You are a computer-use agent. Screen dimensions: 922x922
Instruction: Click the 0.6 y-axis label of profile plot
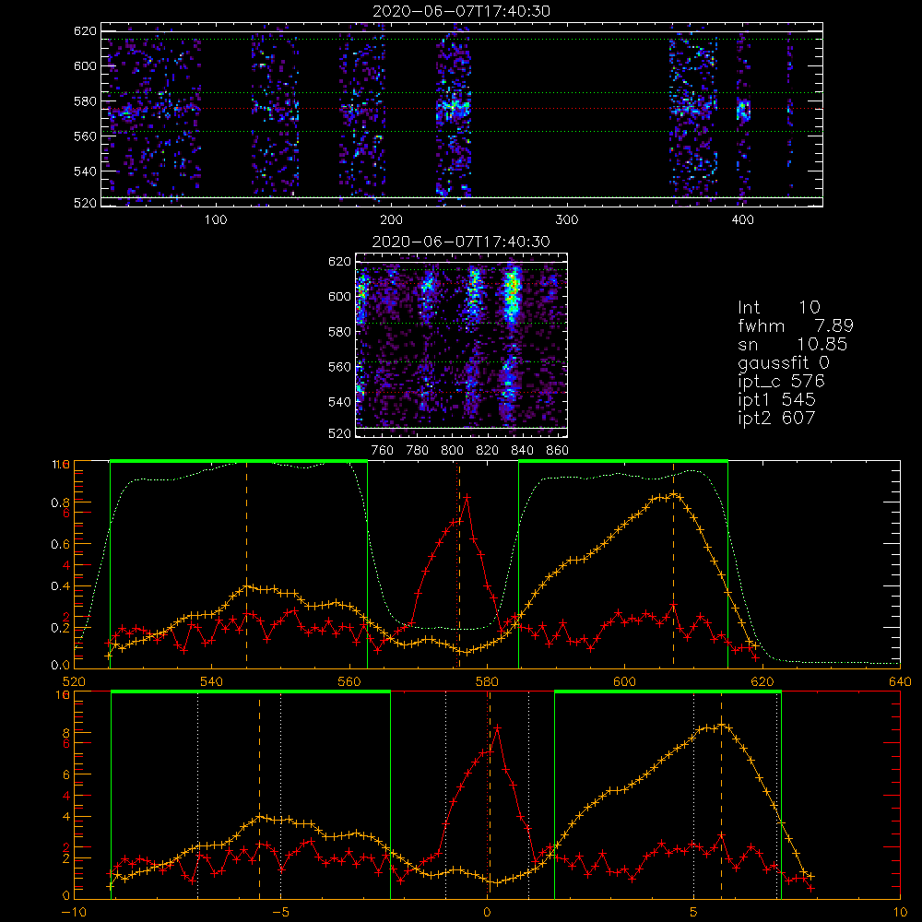tap(60, 544)
